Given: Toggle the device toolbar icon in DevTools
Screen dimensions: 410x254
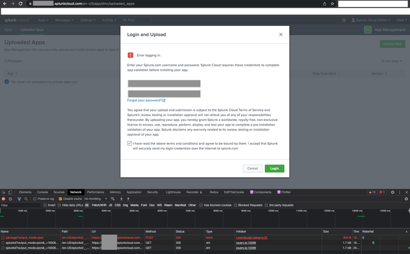Looking at the screenshot, I should tap(10, 192).
